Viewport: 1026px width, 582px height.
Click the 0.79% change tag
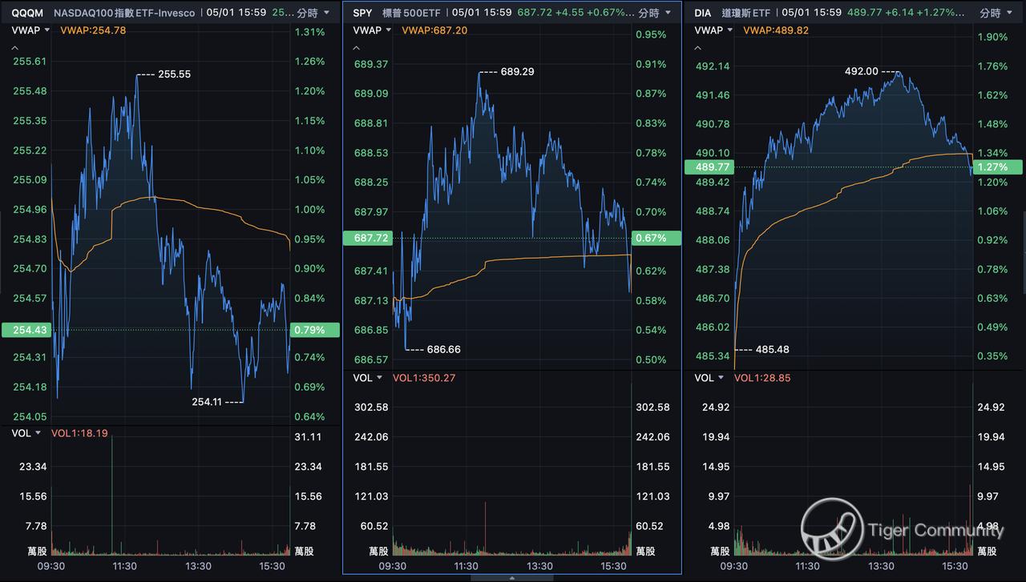(x=316, y=330)
